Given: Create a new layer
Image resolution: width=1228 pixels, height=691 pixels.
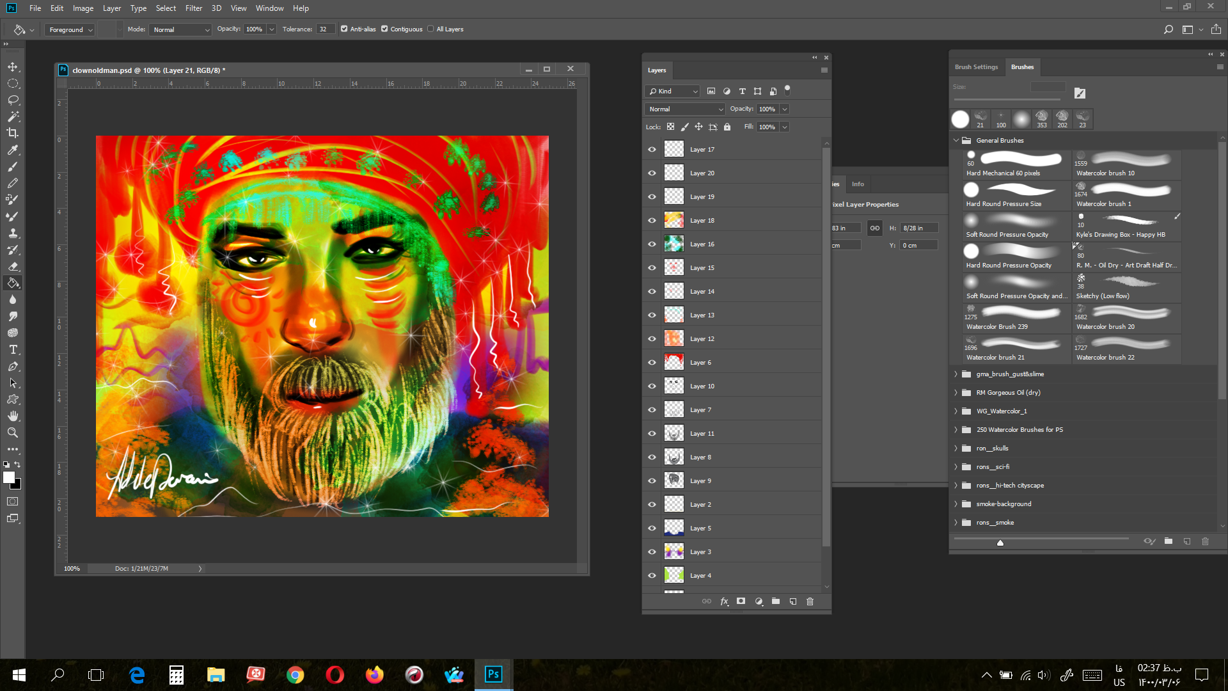Looking at the screenshot, I should coord(793,601).
